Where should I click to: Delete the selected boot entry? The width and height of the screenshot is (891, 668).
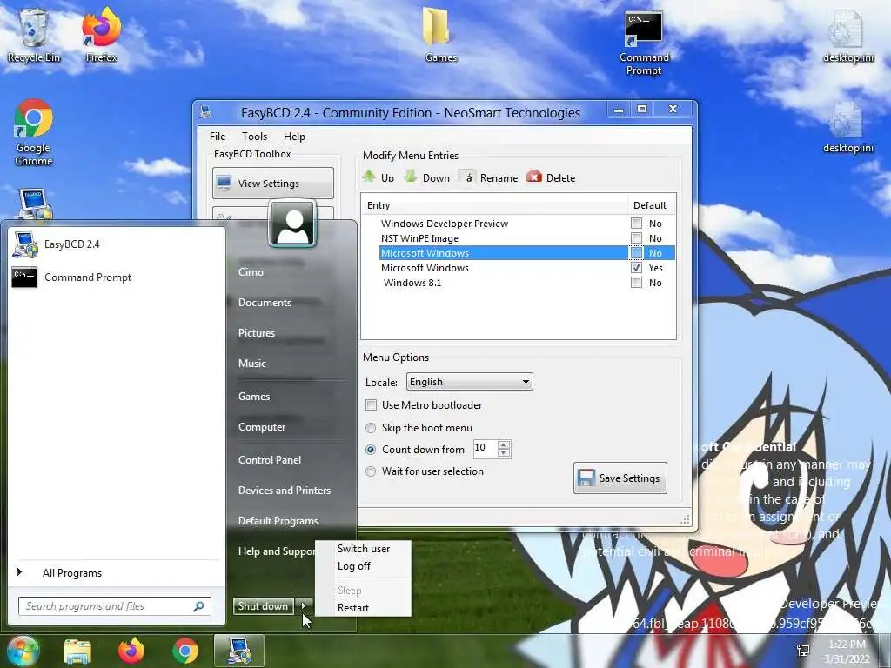[x=551, y=177]
